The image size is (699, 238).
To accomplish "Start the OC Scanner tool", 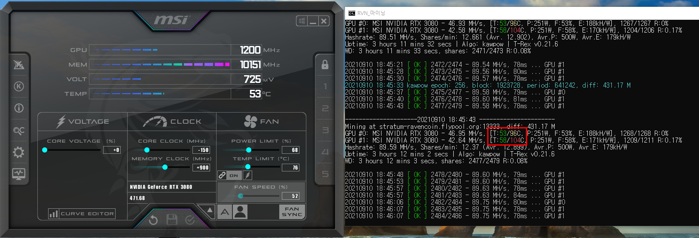I will [18, 130].
